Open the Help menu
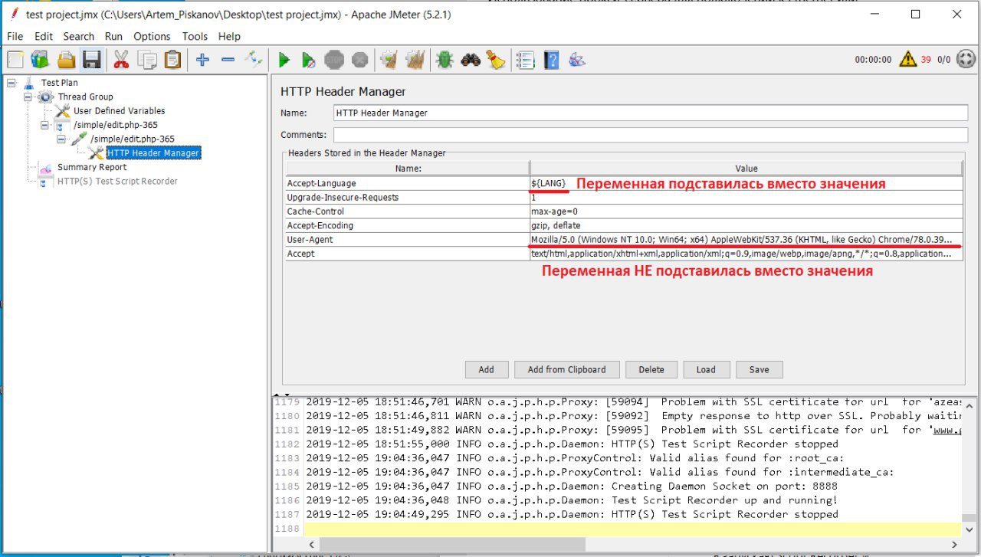This screenshot has height=557, width=981. point(229,36)
